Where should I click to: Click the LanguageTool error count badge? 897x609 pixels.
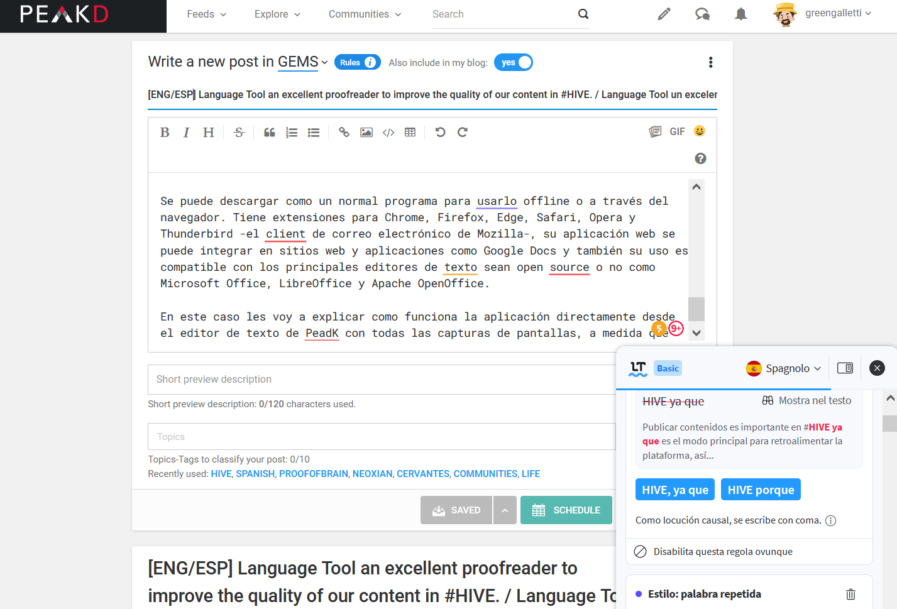click(x=676, y=328)
